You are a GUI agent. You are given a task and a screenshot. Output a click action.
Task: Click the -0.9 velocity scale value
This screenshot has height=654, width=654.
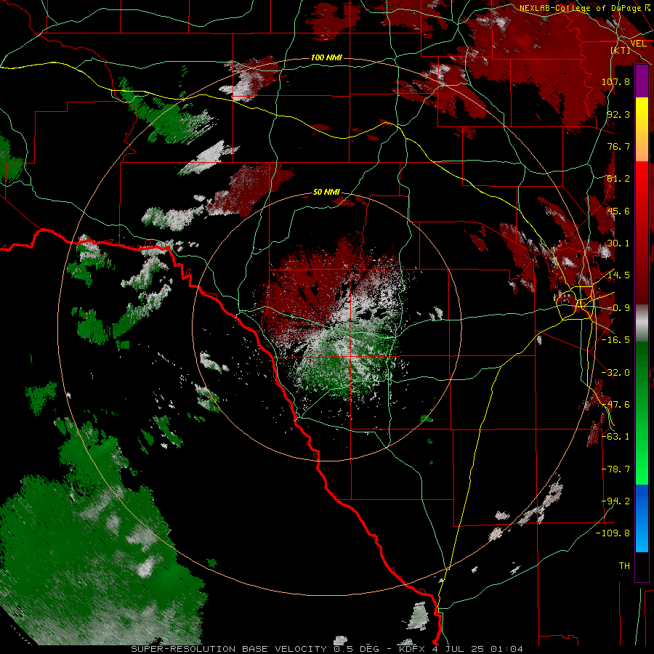point(618,308)
